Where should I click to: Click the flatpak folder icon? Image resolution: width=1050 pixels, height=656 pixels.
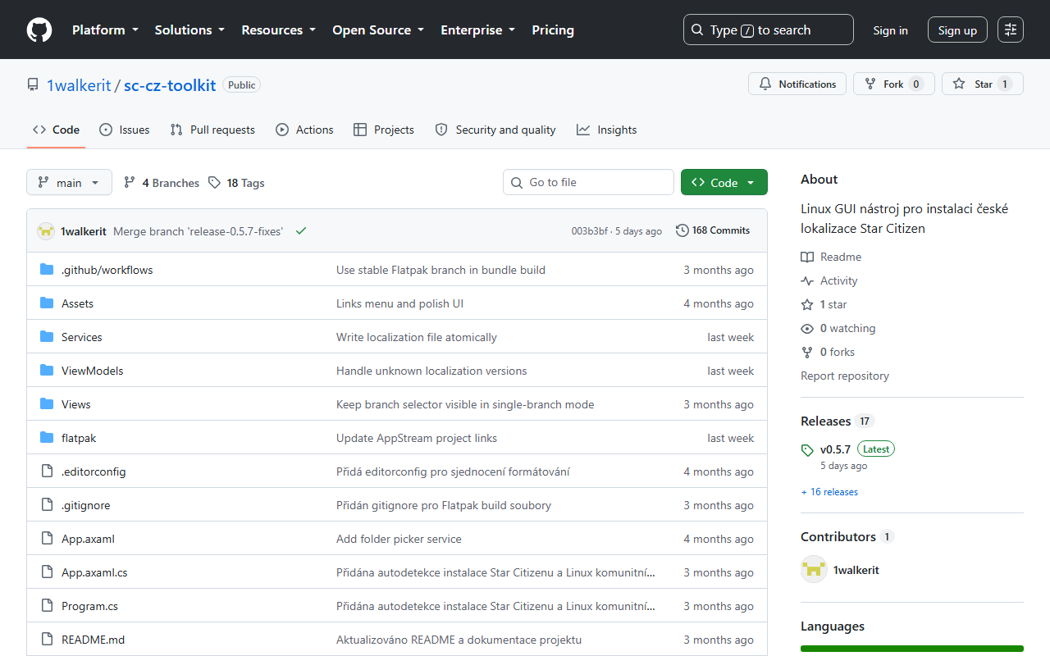pyautogui.click(x=47, y=438)
